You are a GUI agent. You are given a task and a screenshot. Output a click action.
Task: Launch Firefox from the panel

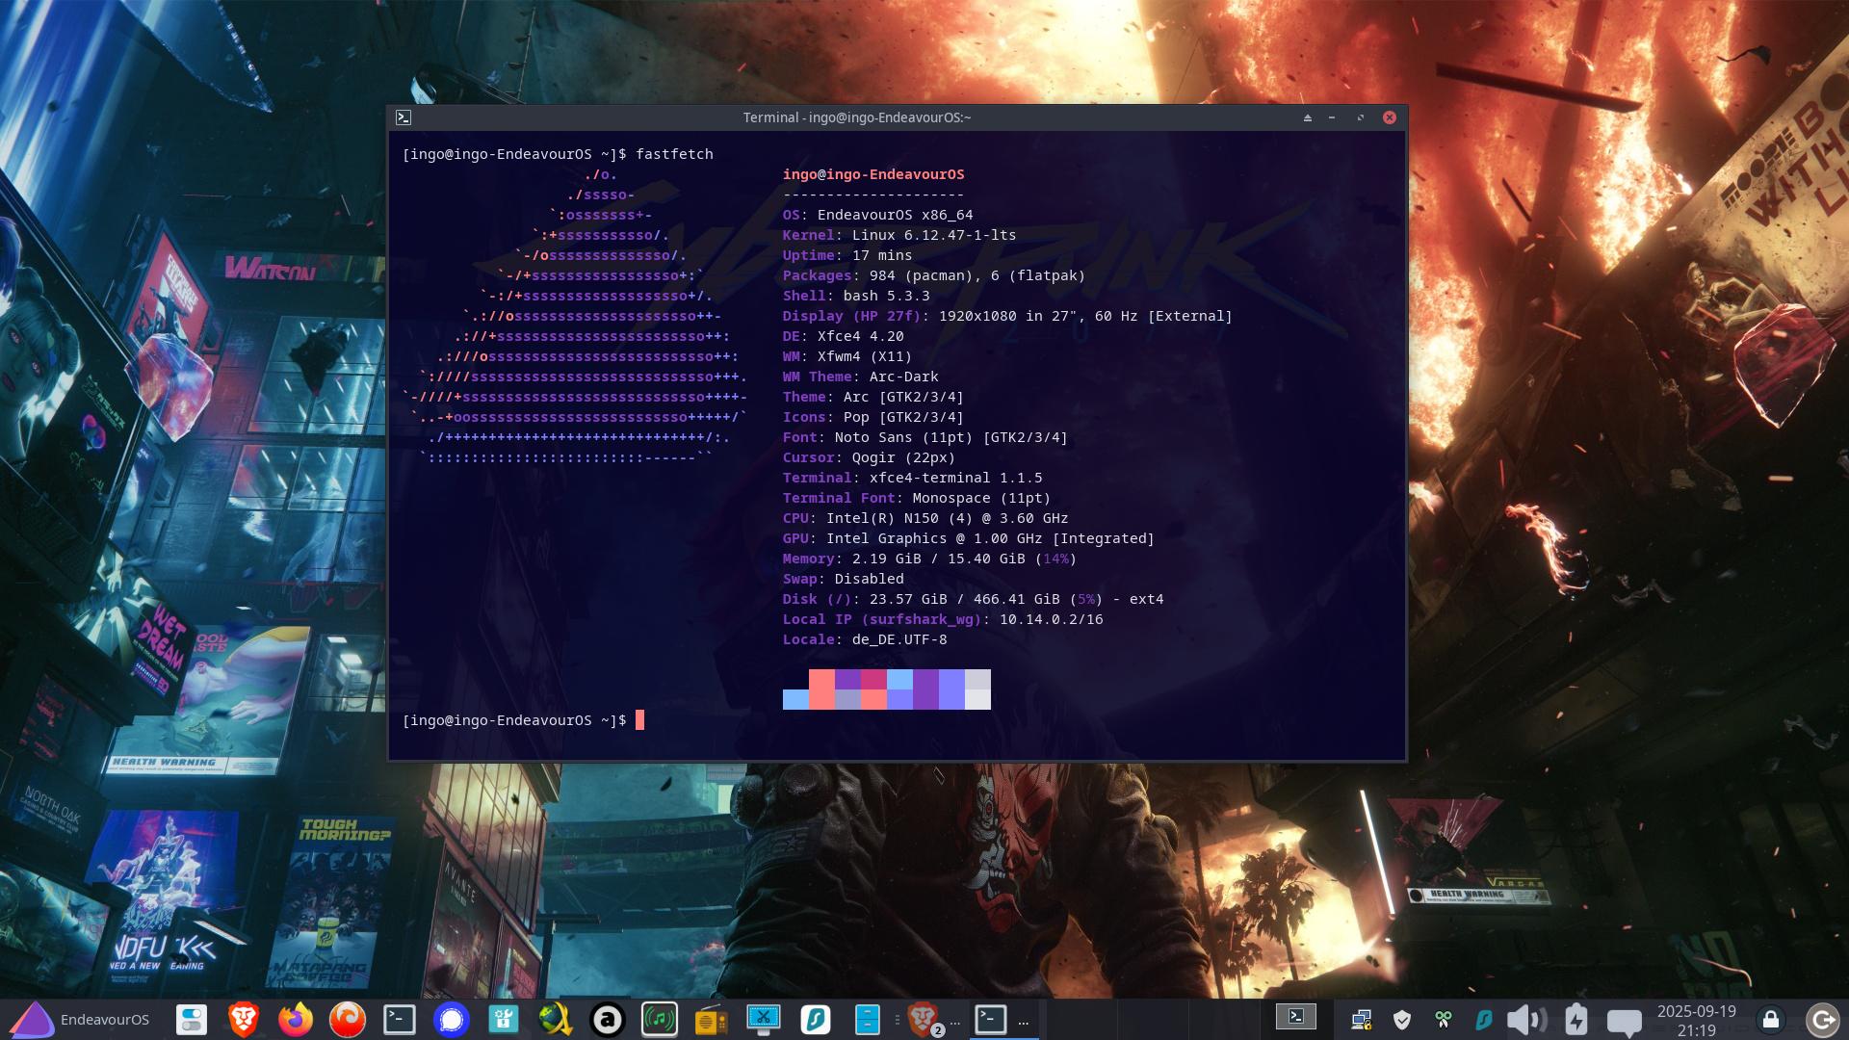pyautogui.click(x=296, y=1020)
